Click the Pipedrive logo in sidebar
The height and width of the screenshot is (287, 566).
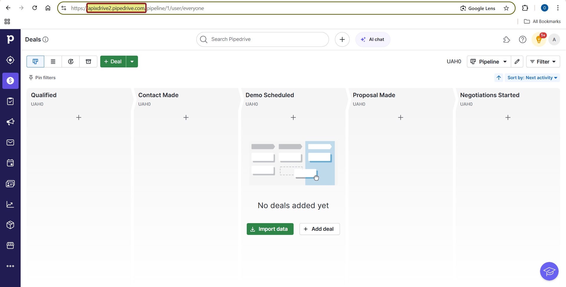(x=10, y=39)
